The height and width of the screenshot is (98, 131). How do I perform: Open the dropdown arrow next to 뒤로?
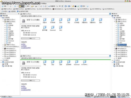point(8,6)
